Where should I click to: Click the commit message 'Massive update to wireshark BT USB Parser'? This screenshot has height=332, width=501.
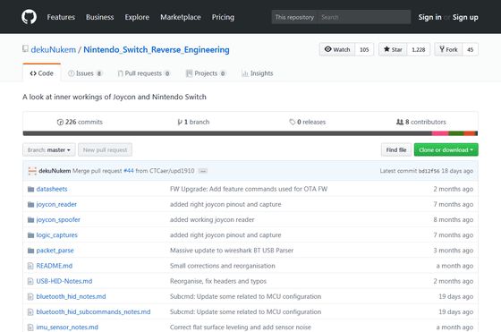[232, 251]
